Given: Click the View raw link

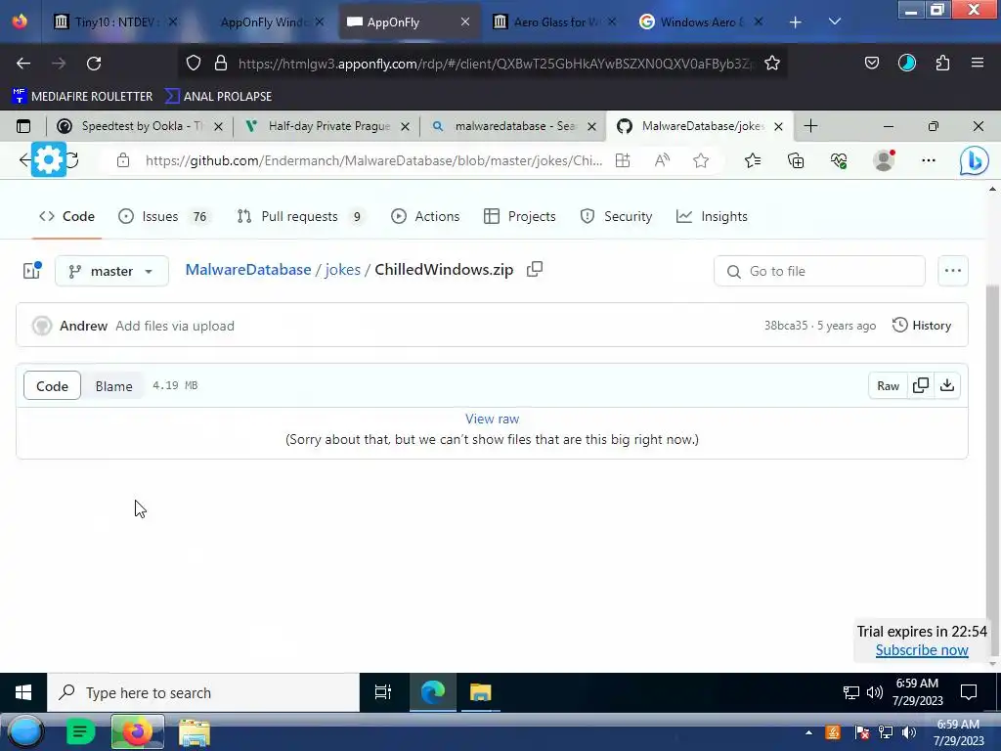Looking at the screenshot, I should tap(493, 419).
